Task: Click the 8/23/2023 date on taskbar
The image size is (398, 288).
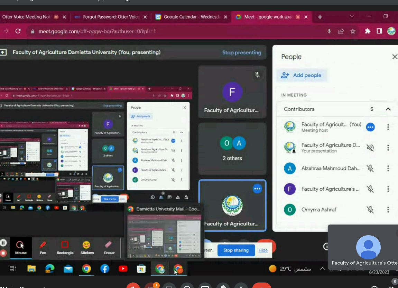Action: [379, 272]
